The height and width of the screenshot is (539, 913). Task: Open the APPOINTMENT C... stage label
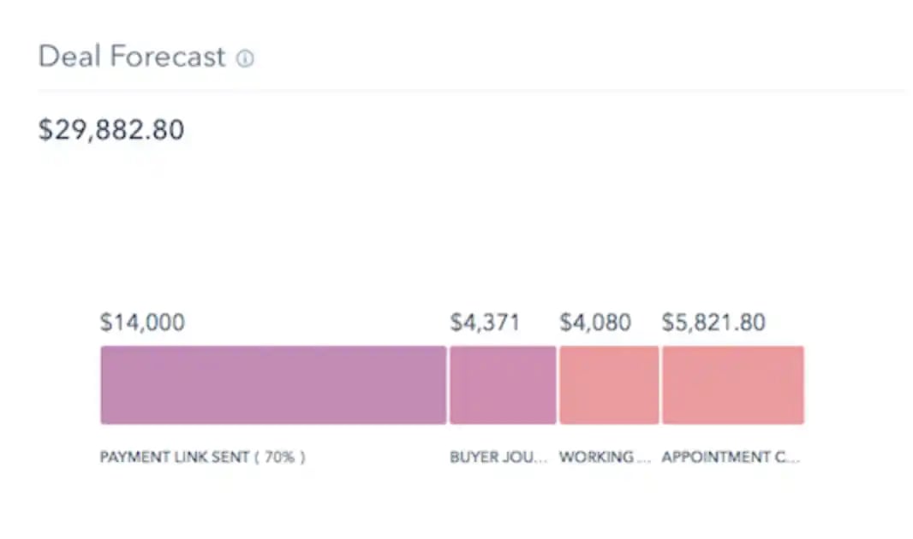click(x=731, y=457)
